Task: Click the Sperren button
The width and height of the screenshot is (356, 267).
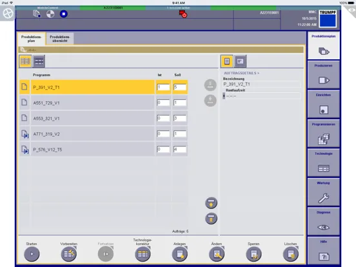Action: [x=254, y=254]
